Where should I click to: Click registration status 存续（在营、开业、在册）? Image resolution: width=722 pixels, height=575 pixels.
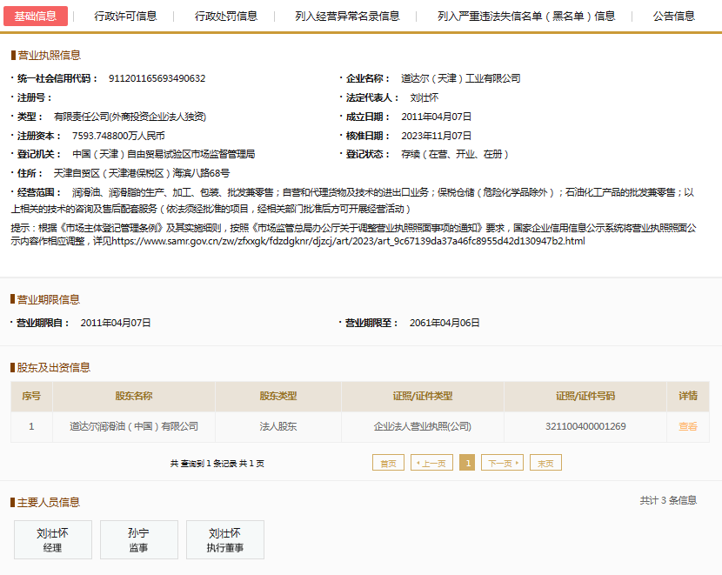454,154
